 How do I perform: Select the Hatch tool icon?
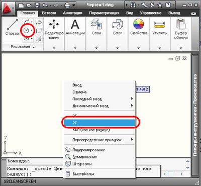click(39, 39)
